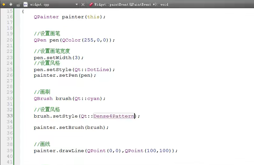Open the widget.cpp file dropdown
The image size is (254, 165).
pyautogui.click(x=77, y=4)
